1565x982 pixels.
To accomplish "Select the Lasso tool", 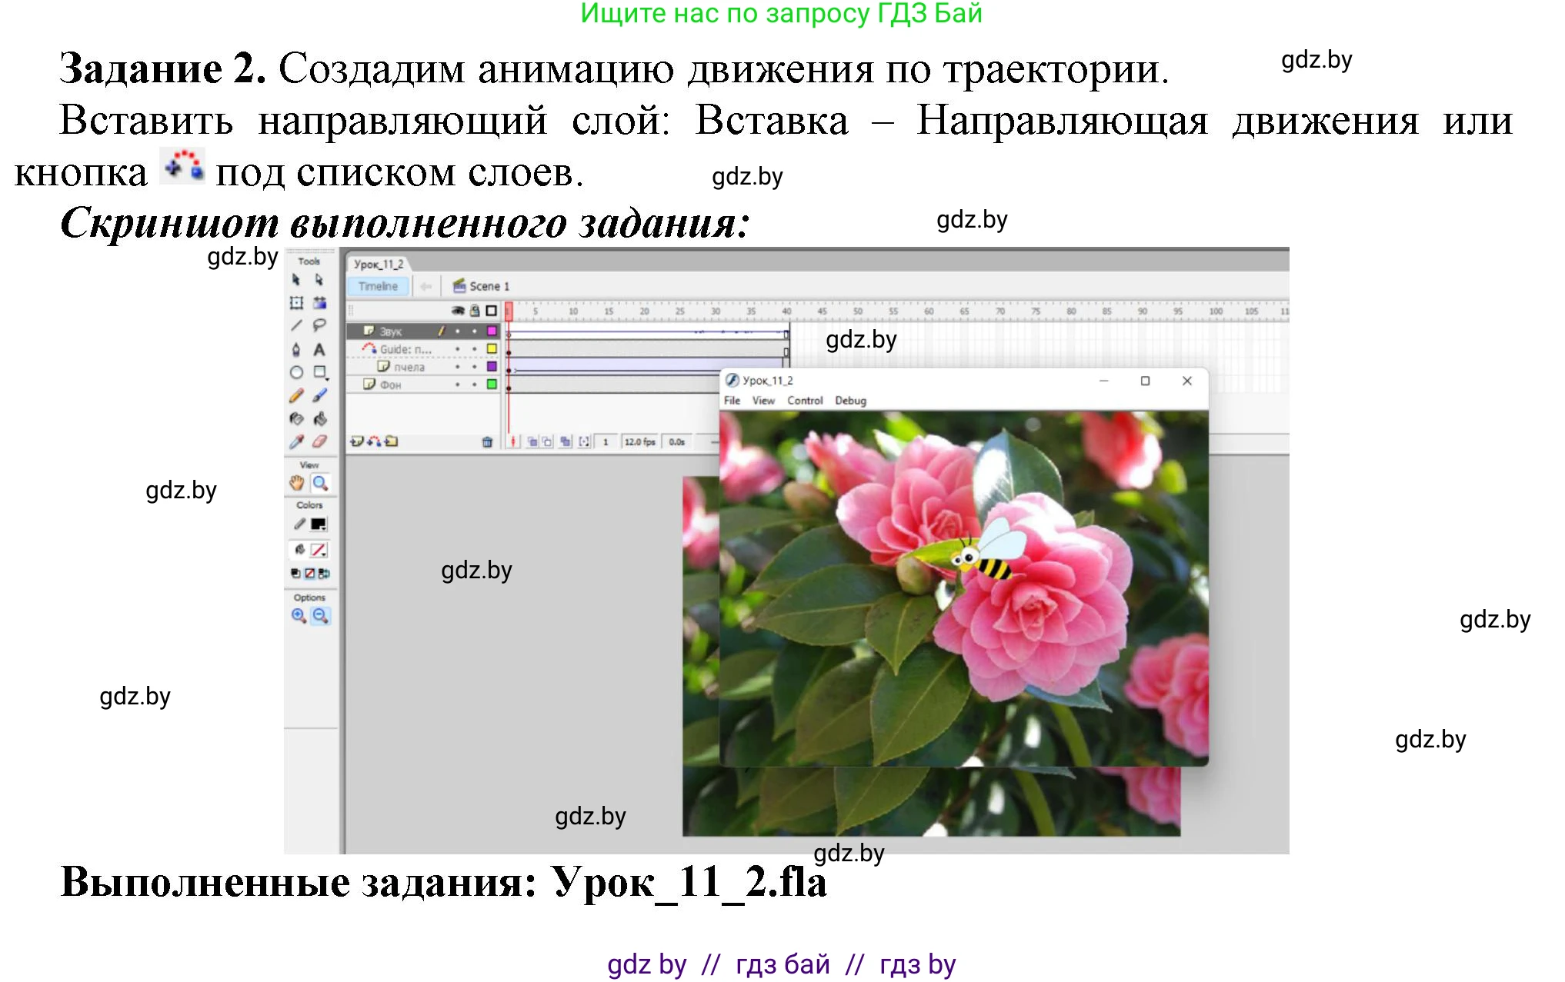I will 319,325.
